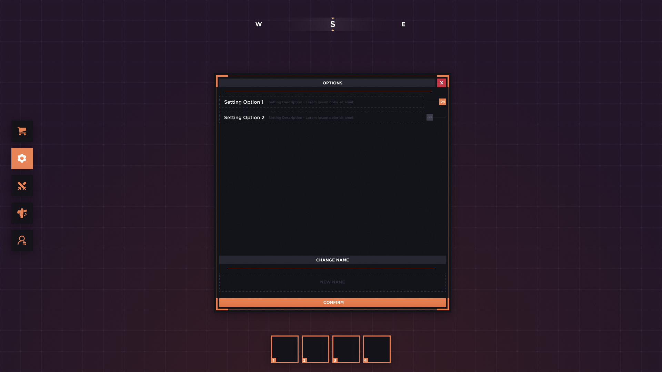
Task: Select hotbar slot 4
Action: coord(377,349)
